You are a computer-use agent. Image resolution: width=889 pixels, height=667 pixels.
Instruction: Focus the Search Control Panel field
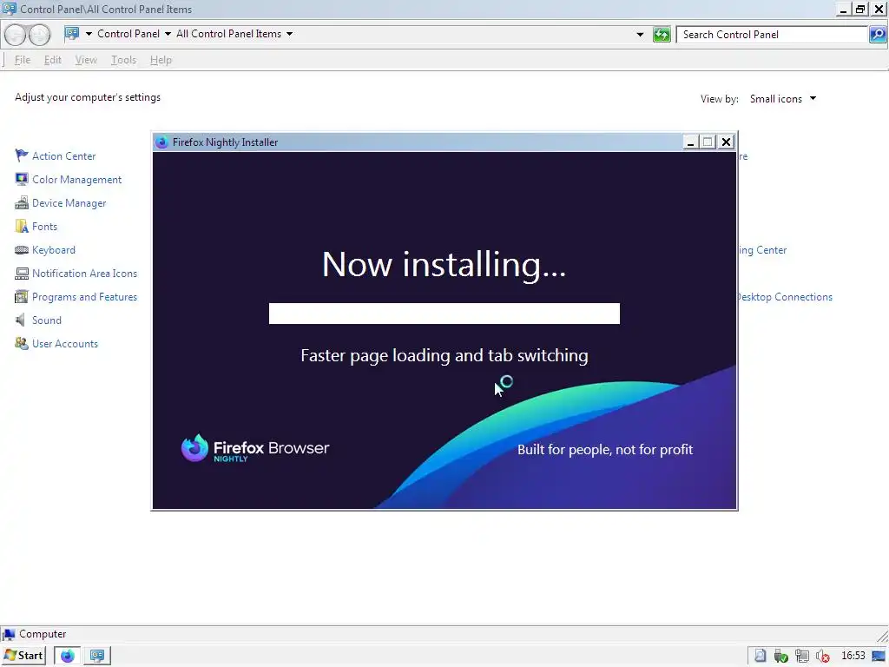tap(772, 35)
